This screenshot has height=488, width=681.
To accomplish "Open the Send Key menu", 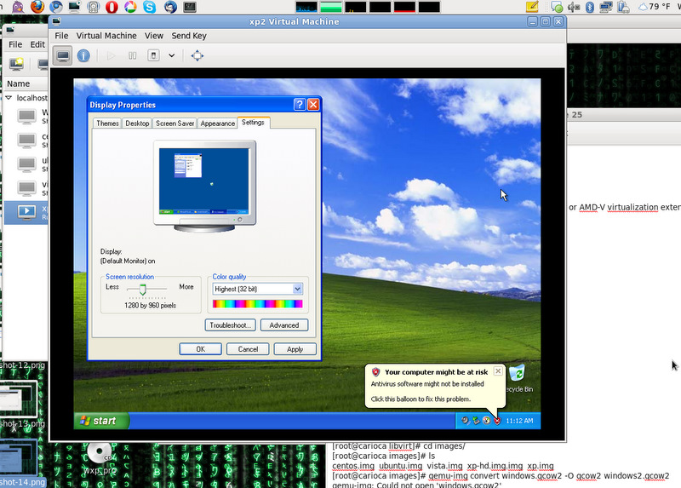I will click(x=188, y=36).
